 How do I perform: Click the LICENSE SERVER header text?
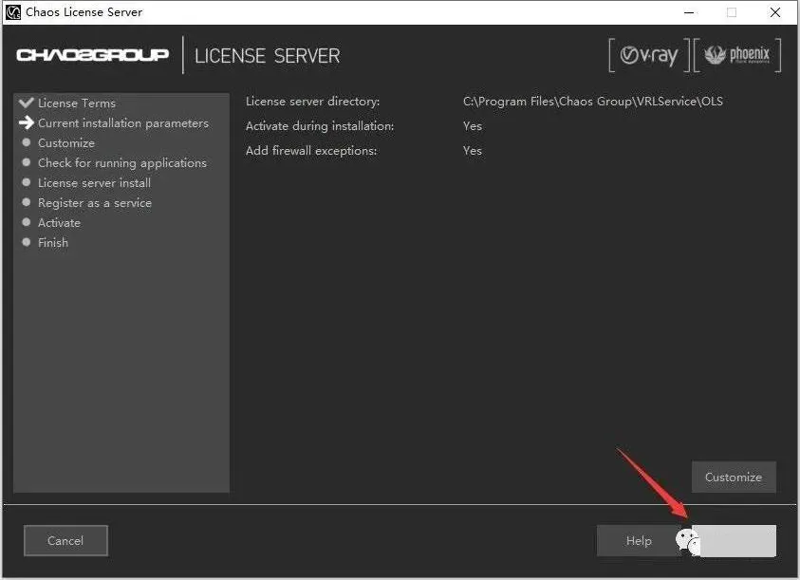pyautogui.click(x=268, y=56)
